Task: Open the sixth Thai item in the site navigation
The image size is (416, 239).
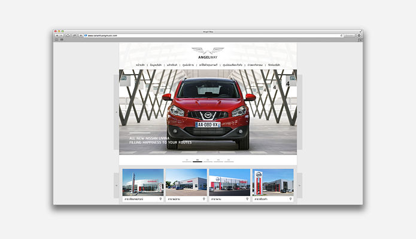Action: point(232,65)
